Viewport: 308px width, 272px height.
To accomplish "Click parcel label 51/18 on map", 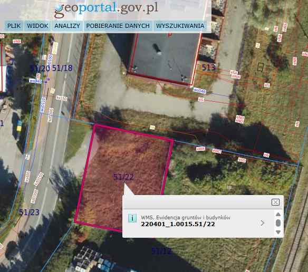I will coord(62,68).
